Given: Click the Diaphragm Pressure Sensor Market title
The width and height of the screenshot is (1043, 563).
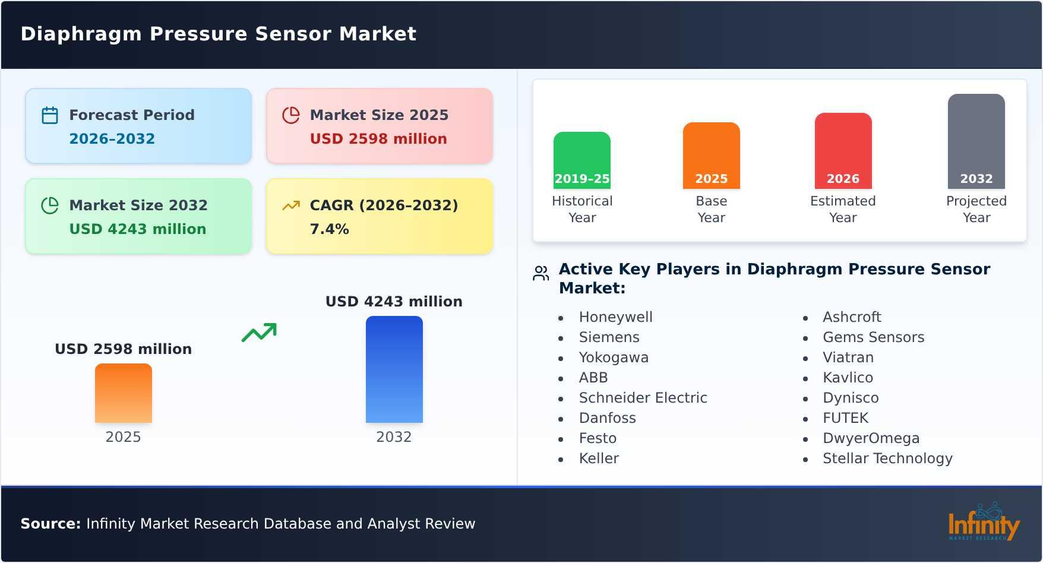Looking at the screenshot, I should pyautogui.click(x=219, y=34).
